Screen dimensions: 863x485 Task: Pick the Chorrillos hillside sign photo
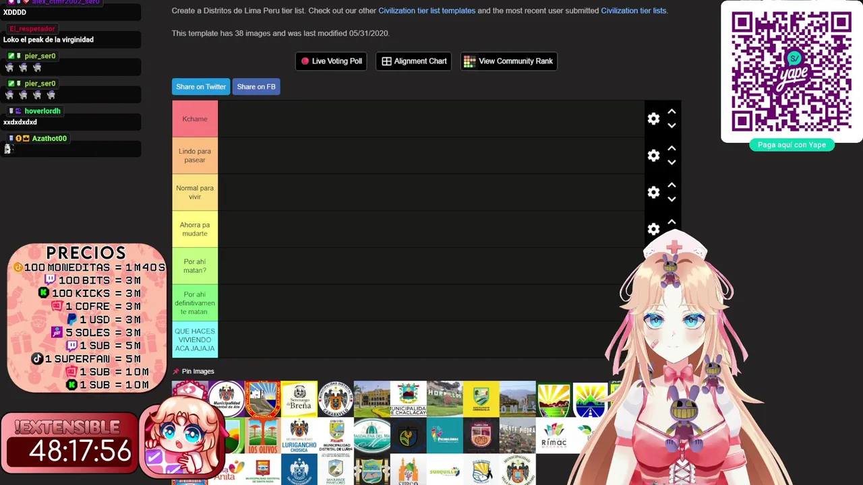click(445, 399)
